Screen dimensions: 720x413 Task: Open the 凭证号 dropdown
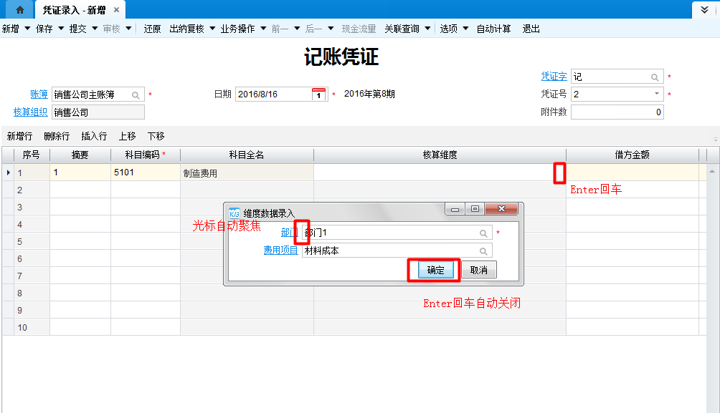[656, 94]
